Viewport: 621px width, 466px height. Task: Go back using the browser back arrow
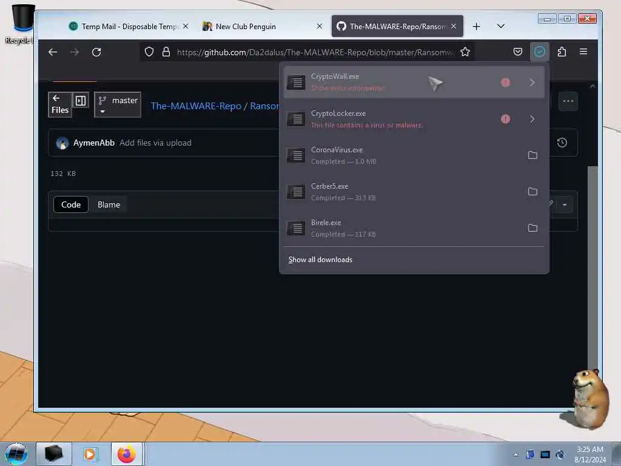[x=53, y=52]
